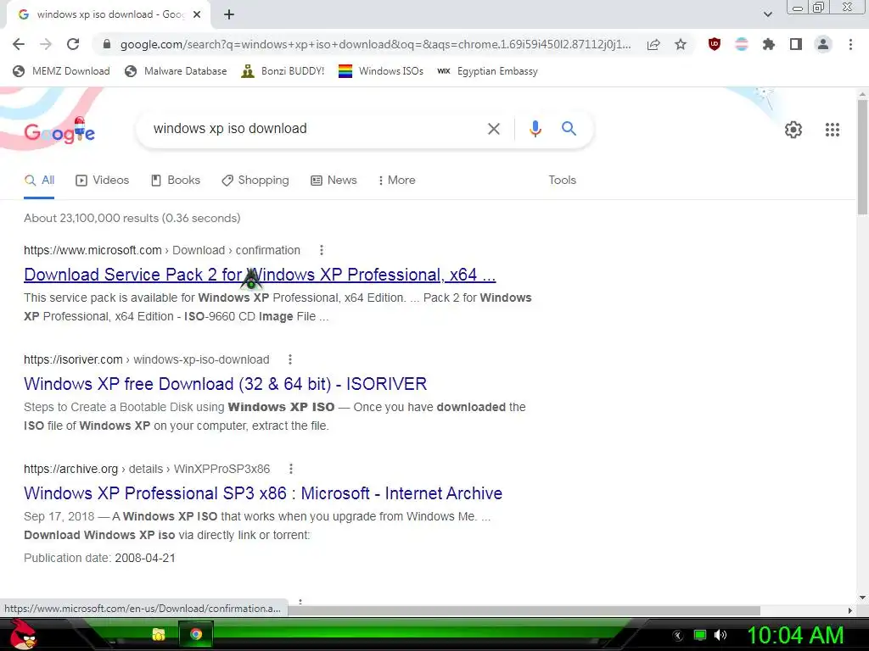Select the All results tab
This screenshot has width=869, height=651.
coord(39,181)
